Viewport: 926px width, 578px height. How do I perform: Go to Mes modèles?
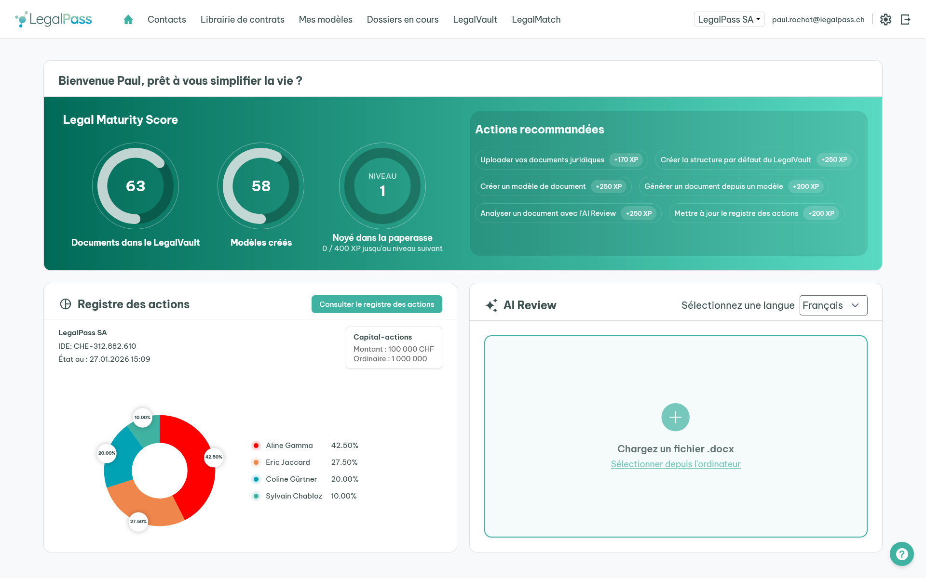326,19
